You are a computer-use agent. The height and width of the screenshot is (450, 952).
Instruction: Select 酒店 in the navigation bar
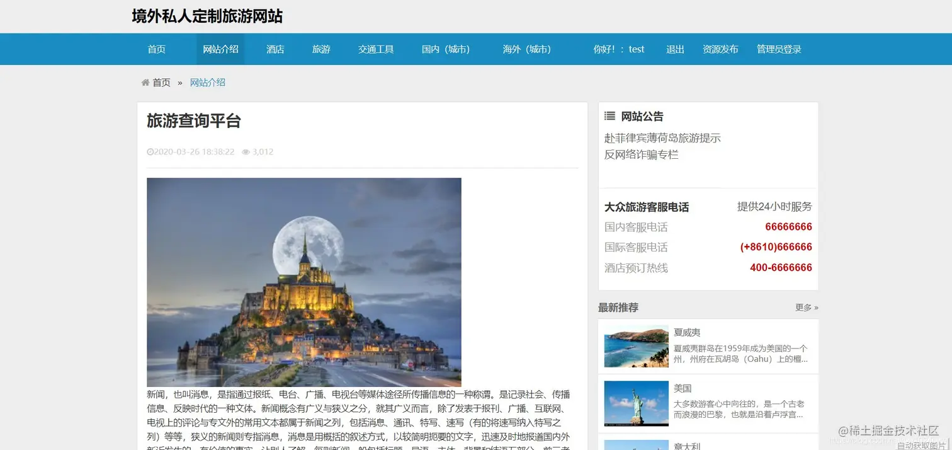click(275, 49)
